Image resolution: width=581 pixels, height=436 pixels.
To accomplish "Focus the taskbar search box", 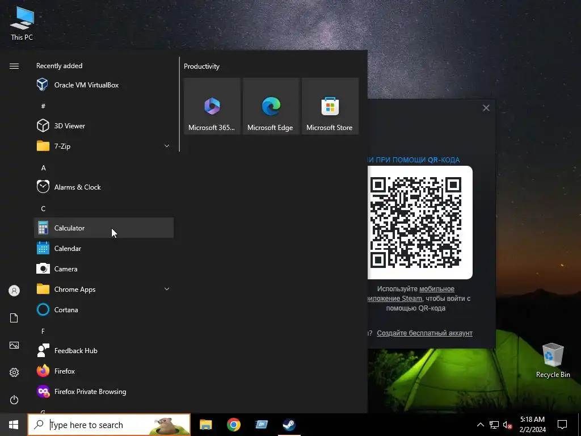I will point(109,425).
